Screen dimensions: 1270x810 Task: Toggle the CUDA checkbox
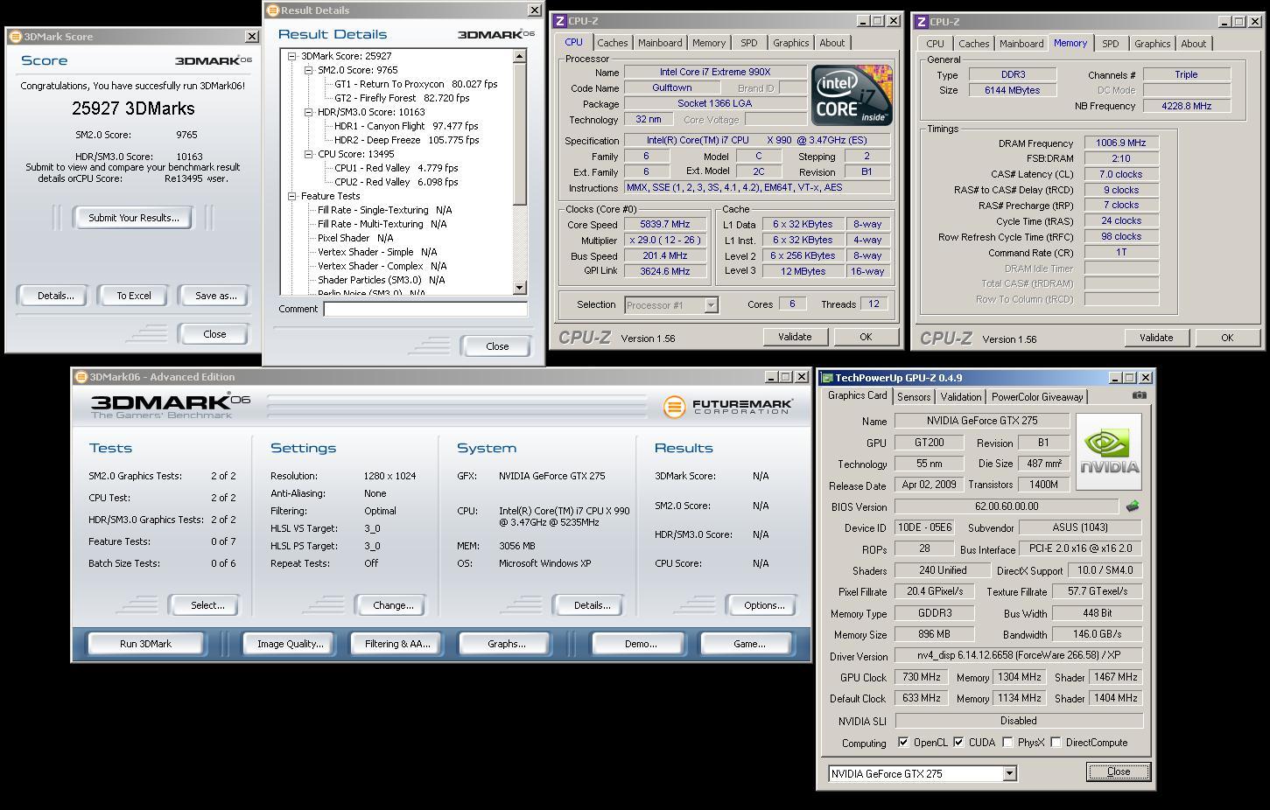tap(958, 743)
